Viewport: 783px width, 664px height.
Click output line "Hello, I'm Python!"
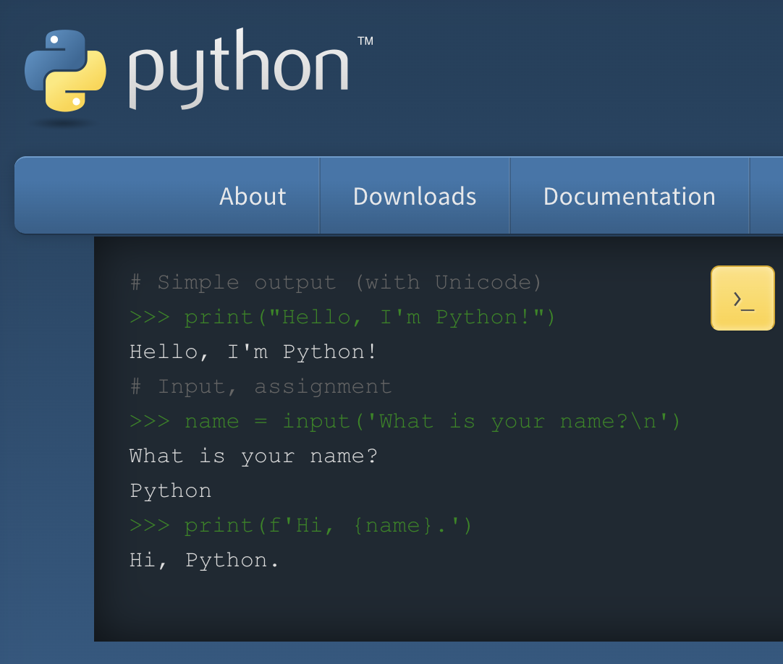pyautogui.click(x=253, y=352)
